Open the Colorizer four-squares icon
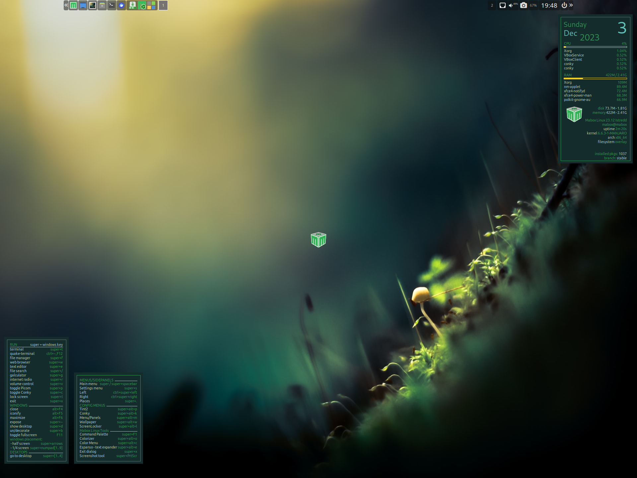637x478 pixels. [x=151, y=5]
